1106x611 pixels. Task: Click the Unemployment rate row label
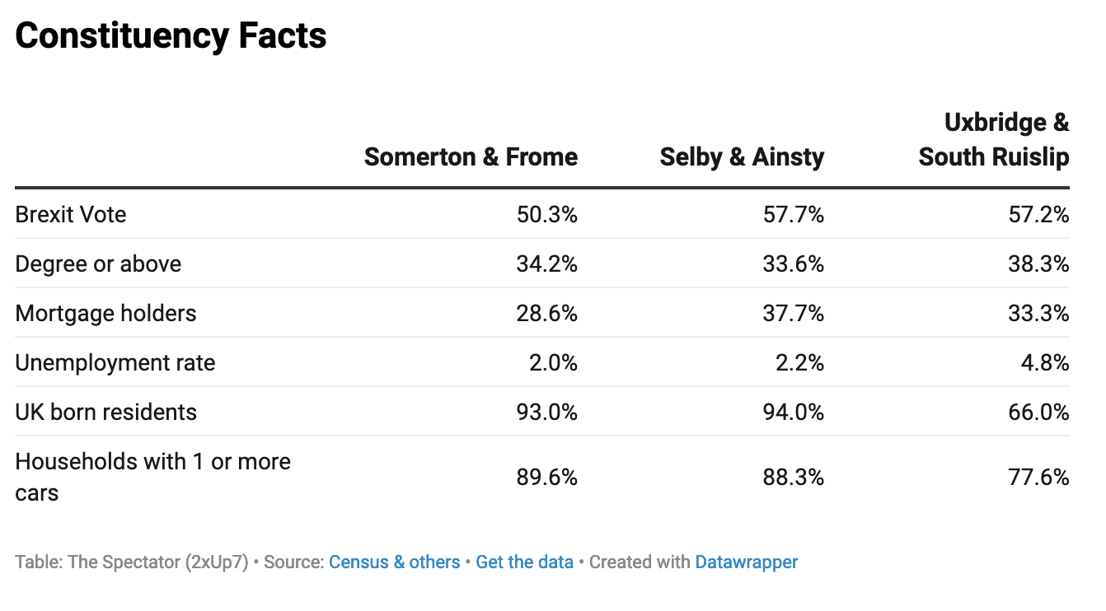pyautogui.click(x=115, y=363)
